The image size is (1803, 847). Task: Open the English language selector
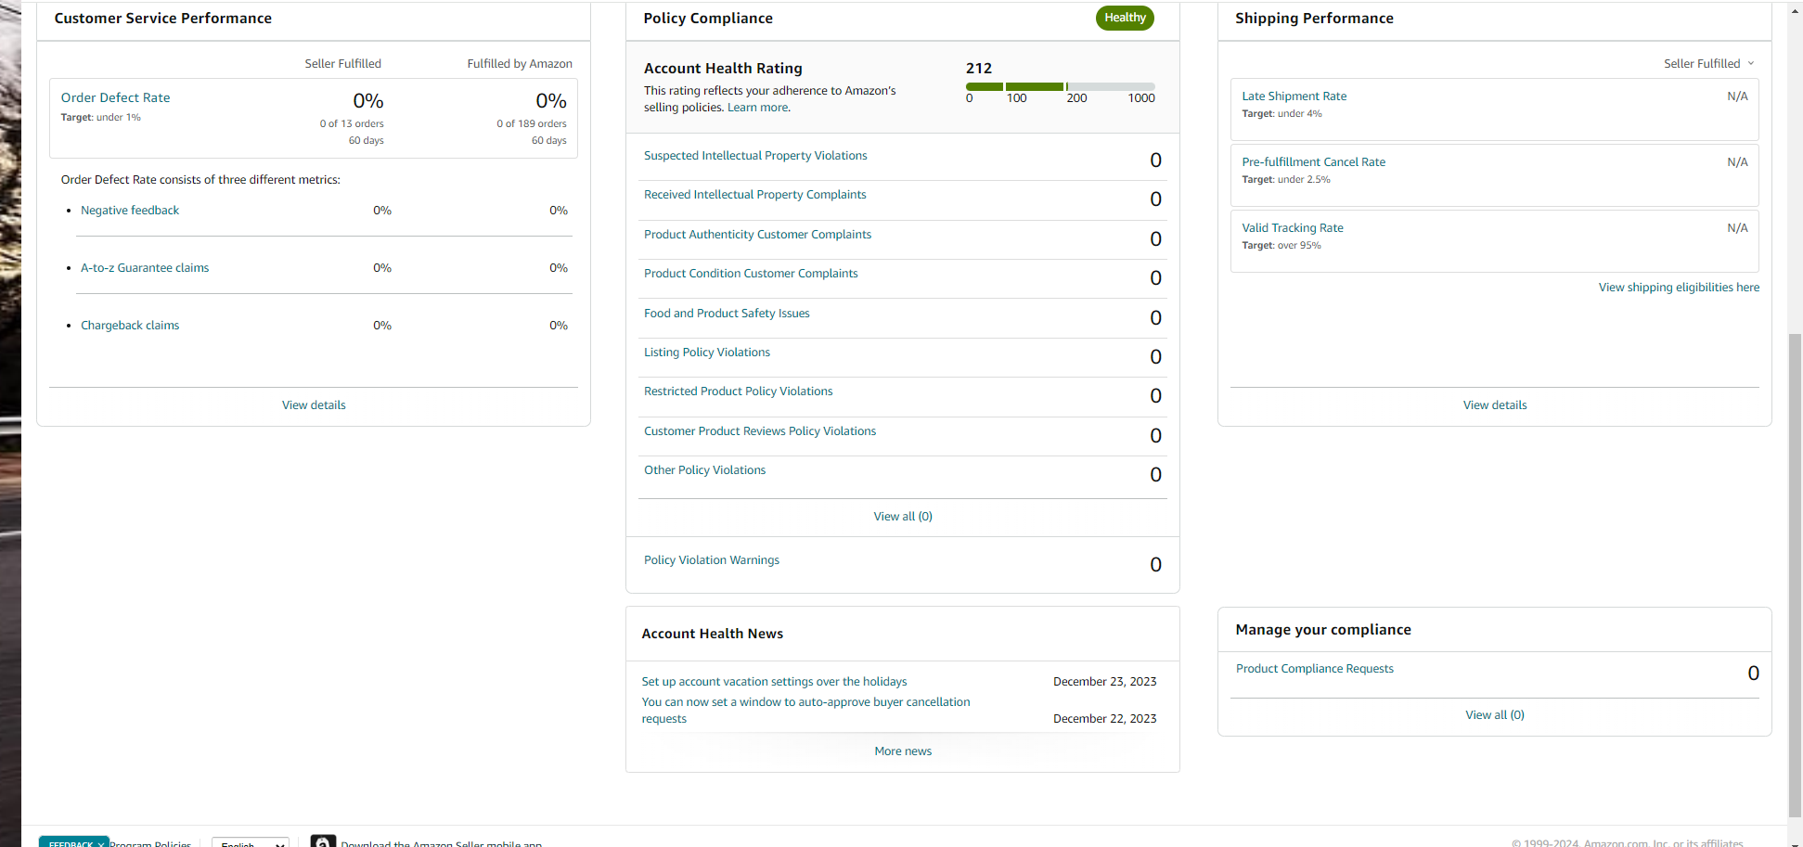[251, 842]
